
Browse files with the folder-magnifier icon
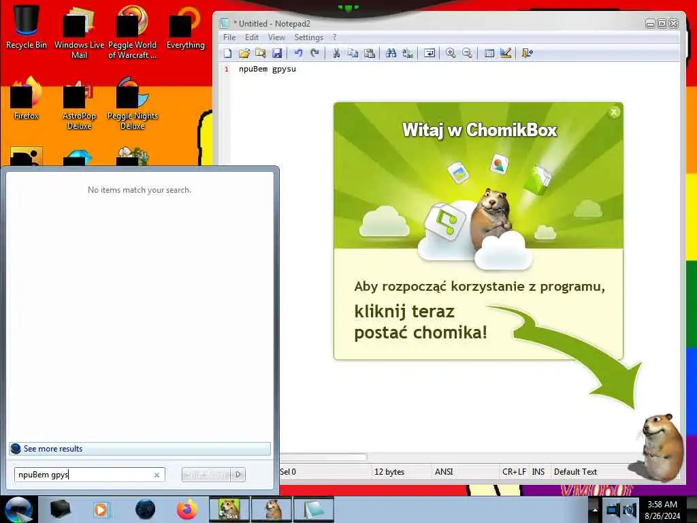coord(261,53)
